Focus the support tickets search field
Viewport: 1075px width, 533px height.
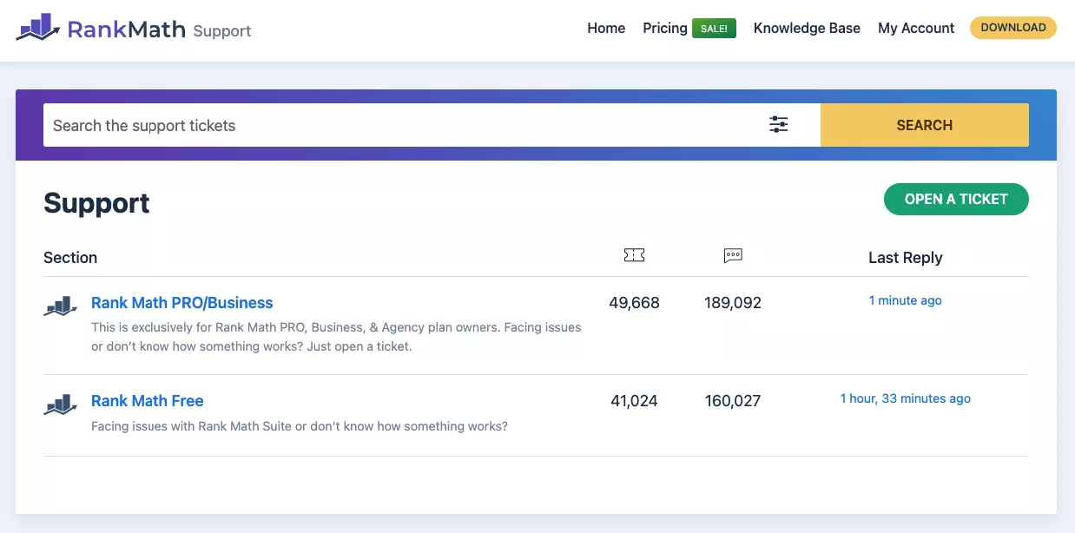(x=399, y=125)
